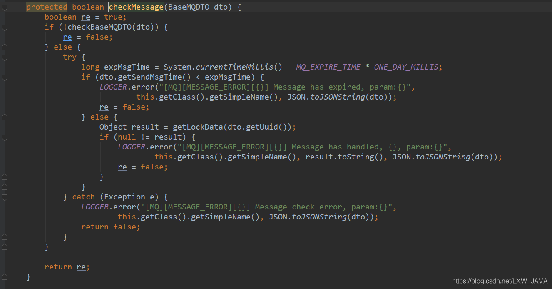
Task: Click 'currentTimeMillis' call
Action: tap(234, 67)
